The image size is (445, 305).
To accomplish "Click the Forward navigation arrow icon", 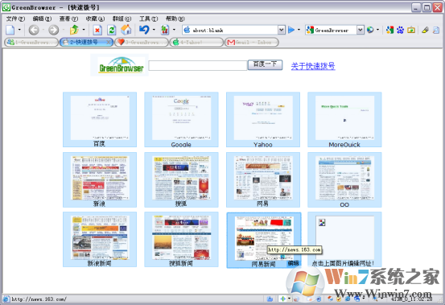I will point(53,30).
